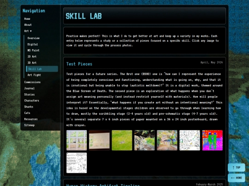Image resolution: width=249 pixels, height=186 pixels.
Task: Open the second-row sketch notes thumbnail
Action: coord(77,163)
